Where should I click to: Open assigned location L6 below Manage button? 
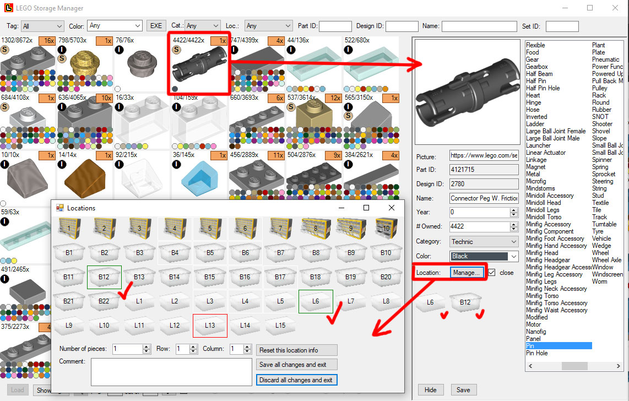coord(430,302)
